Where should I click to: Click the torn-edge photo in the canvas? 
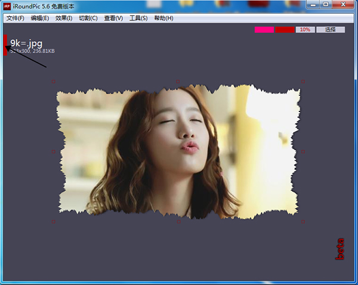click(178, 151)
